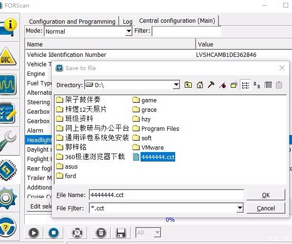Create a new folder in dialog
Screen dimensions: 292x244
pyautogui.click(x=234, y=85)
